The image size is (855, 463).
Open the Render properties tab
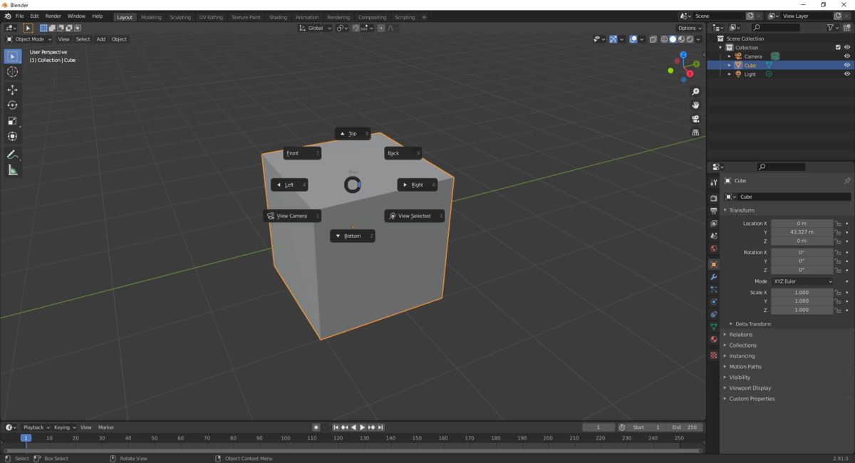pos(714,199)
